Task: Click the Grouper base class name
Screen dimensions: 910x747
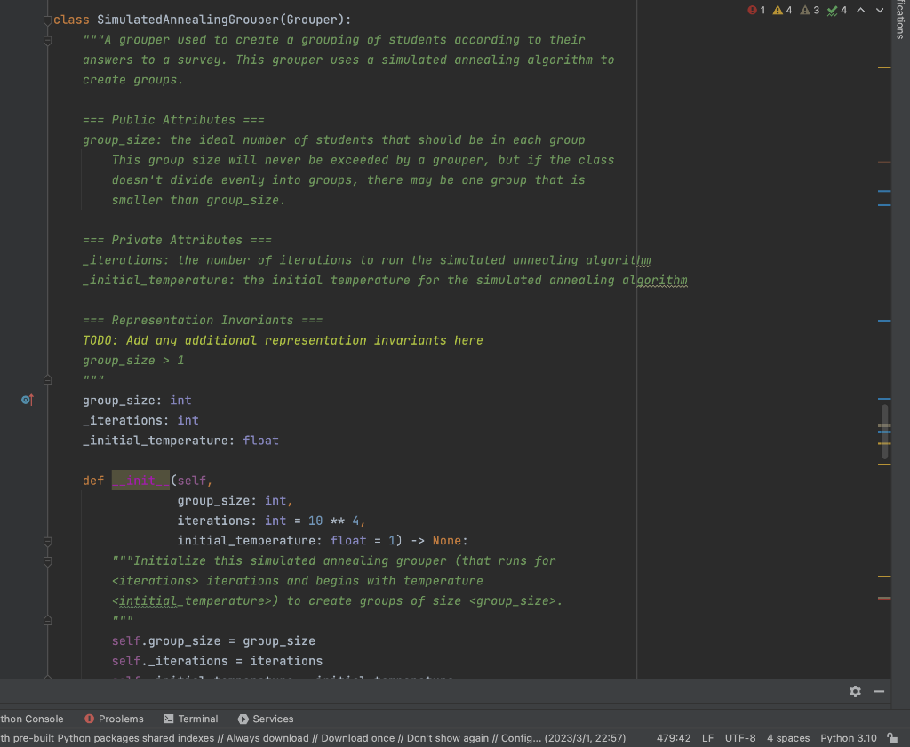Action: 312,20
